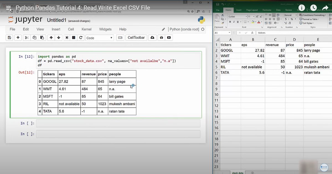Click the video Share arrow icon

click(x=325, y=8)
